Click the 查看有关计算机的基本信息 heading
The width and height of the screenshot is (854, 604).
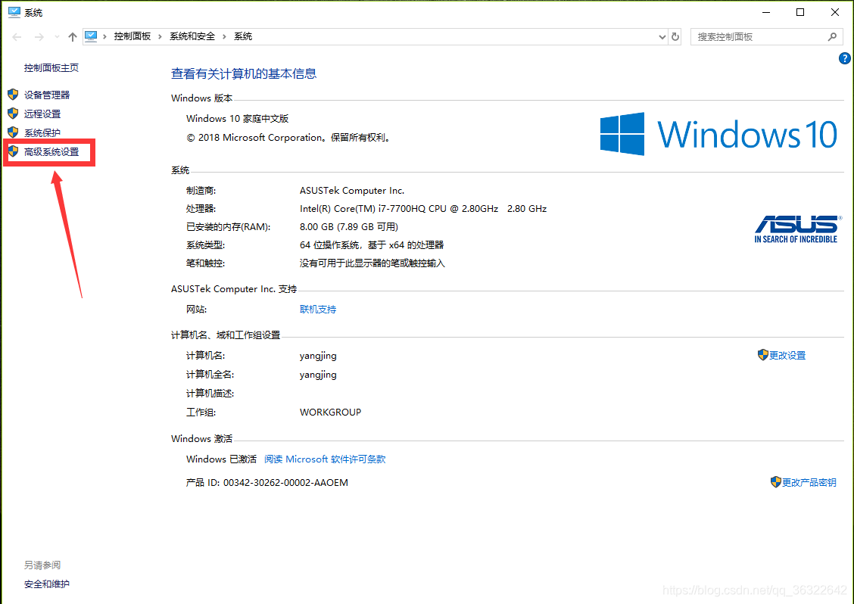[x=244, y=73]
